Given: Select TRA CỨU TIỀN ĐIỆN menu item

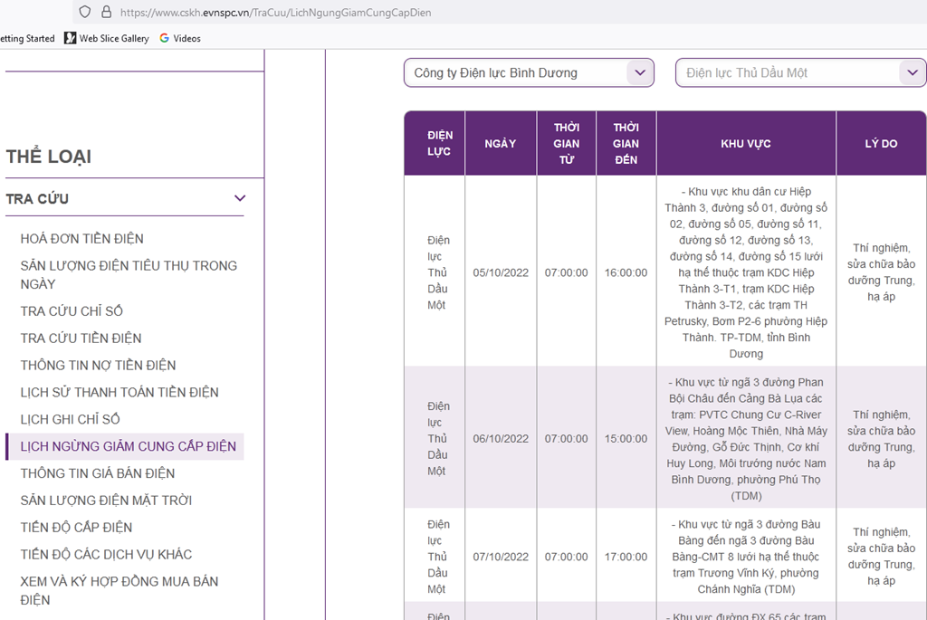Looking at the screenshot, I should coord(81,339).
